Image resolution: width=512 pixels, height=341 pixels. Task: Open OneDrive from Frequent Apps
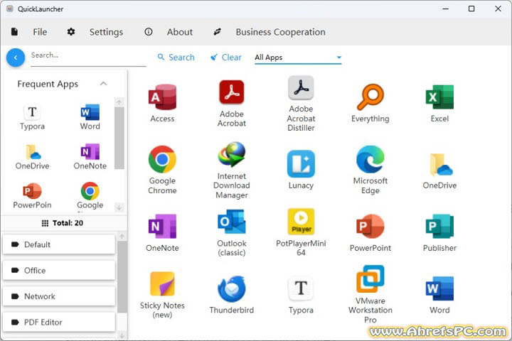(x=32, y=157)
